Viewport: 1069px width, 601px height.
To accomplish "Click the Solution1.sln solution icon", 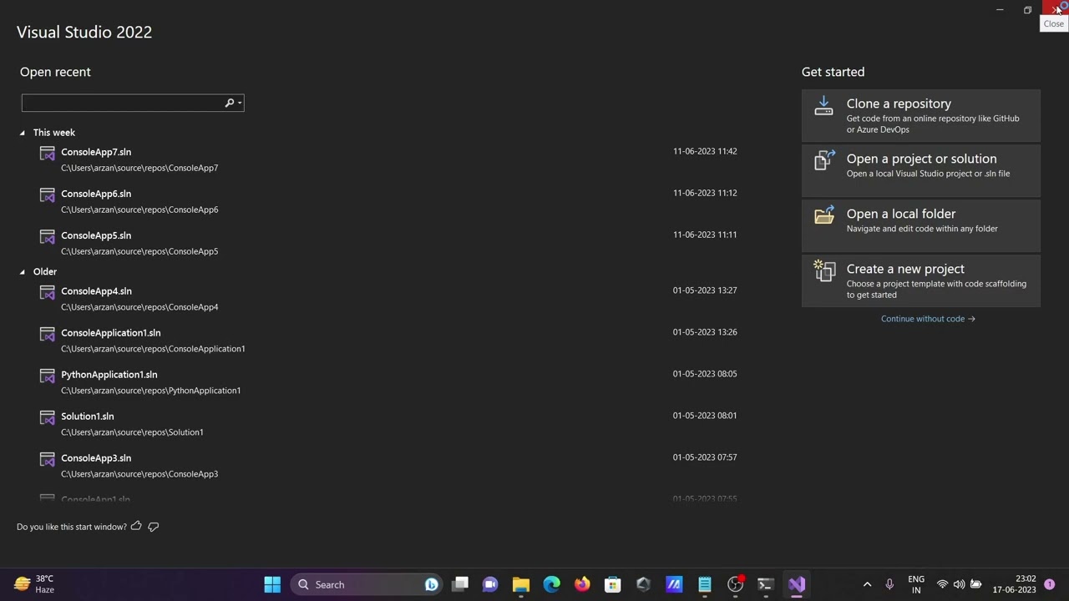I will click(47, 418).
